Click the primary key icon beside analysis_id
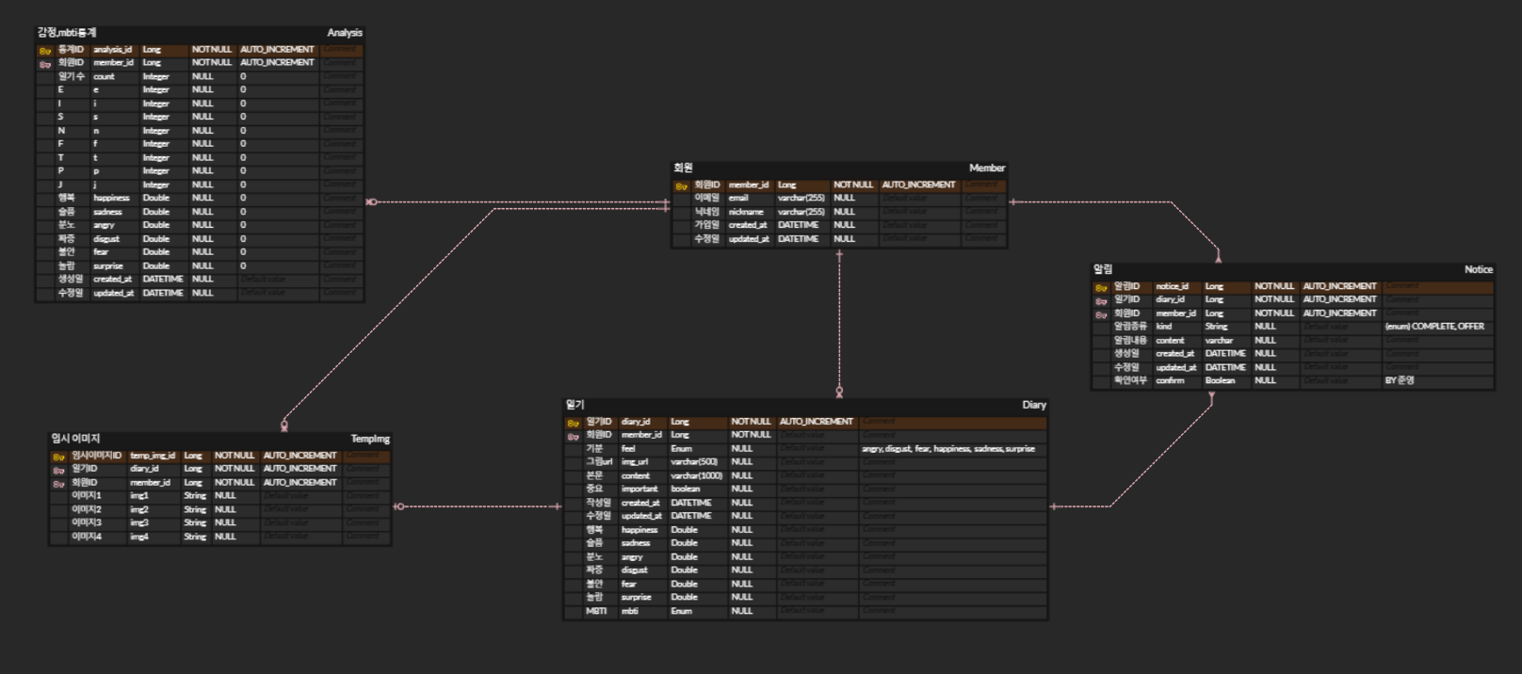The image size is (1522, 674). coord(45,50)
